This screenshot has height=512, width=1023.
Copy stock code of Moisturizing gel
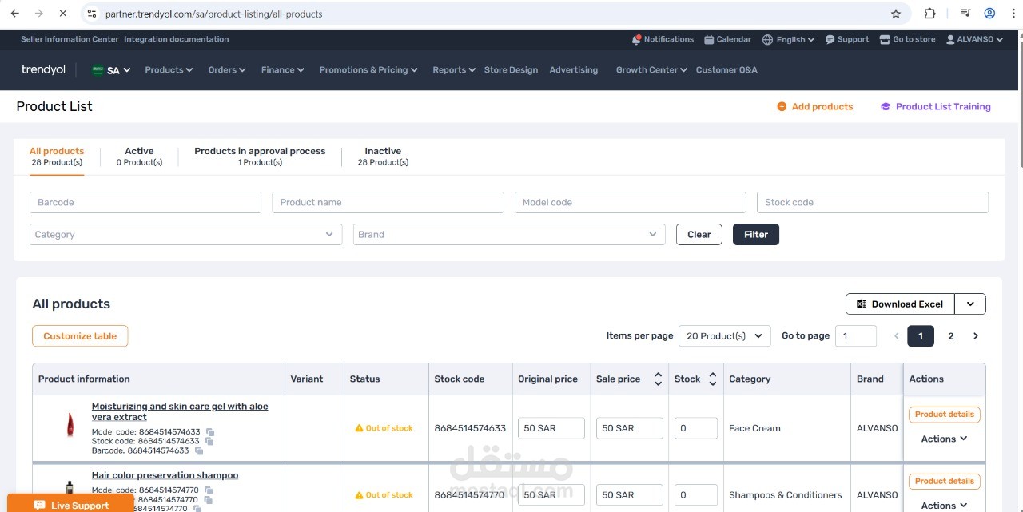pos(209,442)
